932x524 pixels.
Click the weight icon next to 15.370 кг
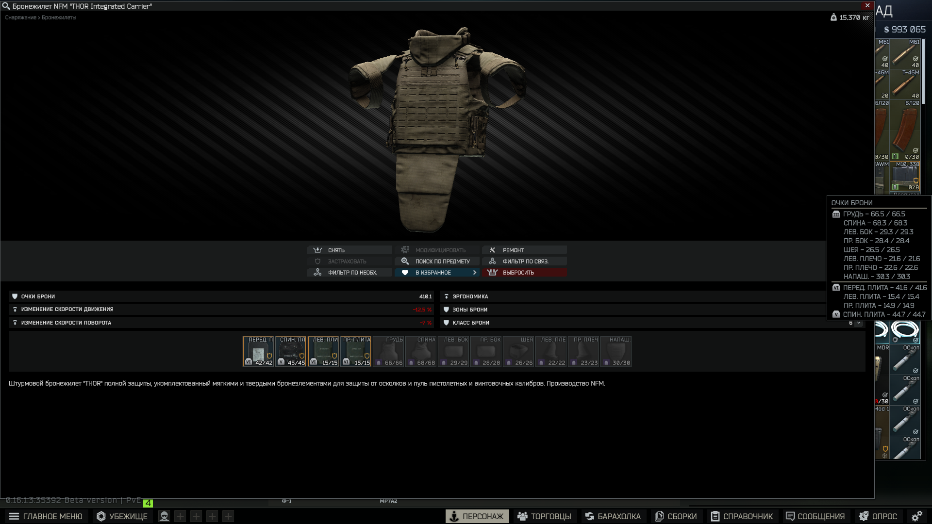click(x=833, y=17)
